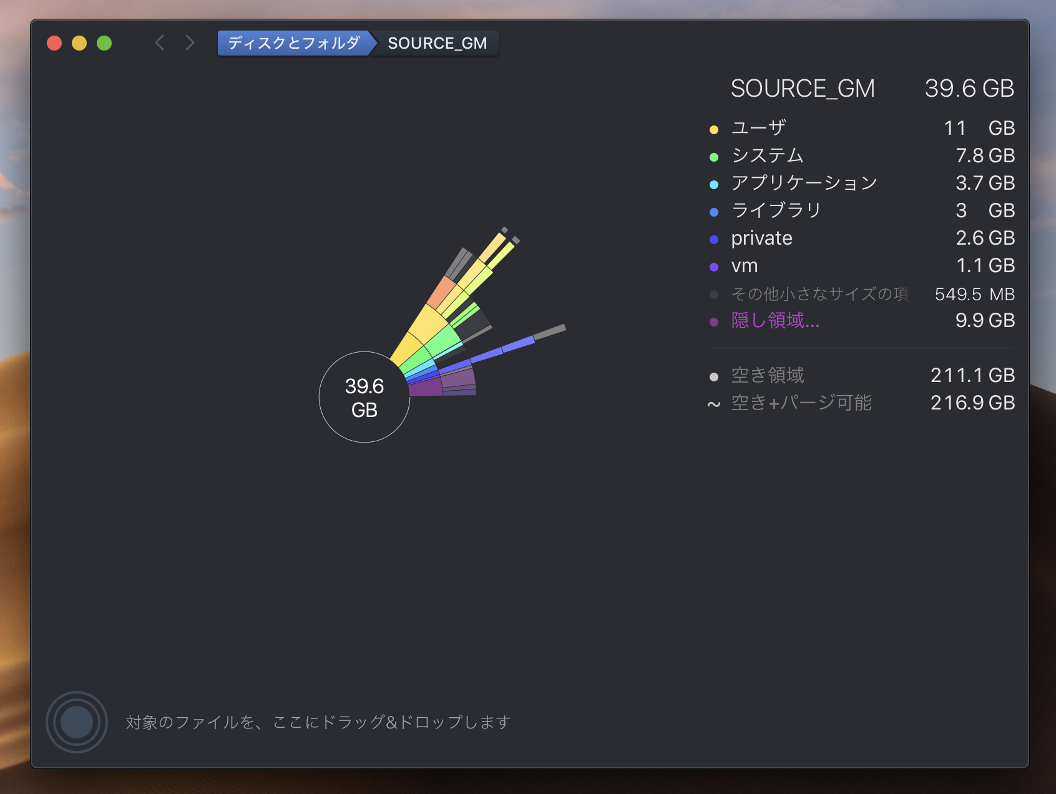Click the 211.1 GB free space value

[973, 375]
